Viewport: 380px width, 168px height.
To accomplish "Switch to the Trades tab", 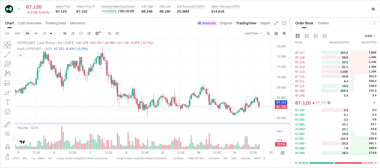I will (323, 23).
